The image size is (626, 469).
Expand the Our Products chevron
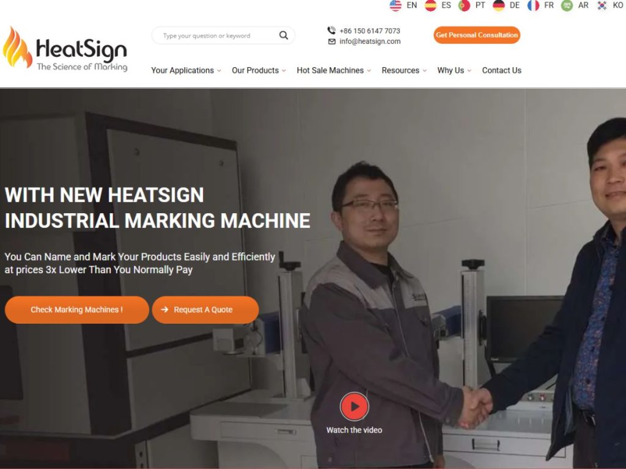point(284,71)
